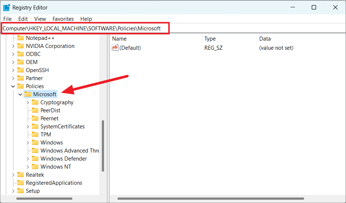This screenshot has height=203, width=346.
Task: Select the RegisteredApplications key label
Action: (x=54, y=183)
